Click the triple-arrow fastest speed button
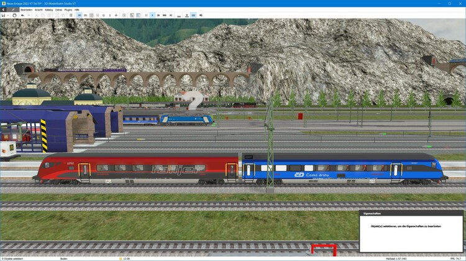The width and height of the screenshot is (466, 261). click(165, 15)
